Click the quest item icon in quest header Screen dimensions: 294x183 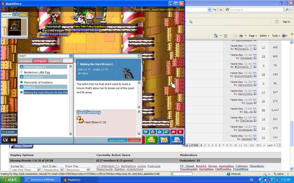pyautogui.click(x=128, y=73)
